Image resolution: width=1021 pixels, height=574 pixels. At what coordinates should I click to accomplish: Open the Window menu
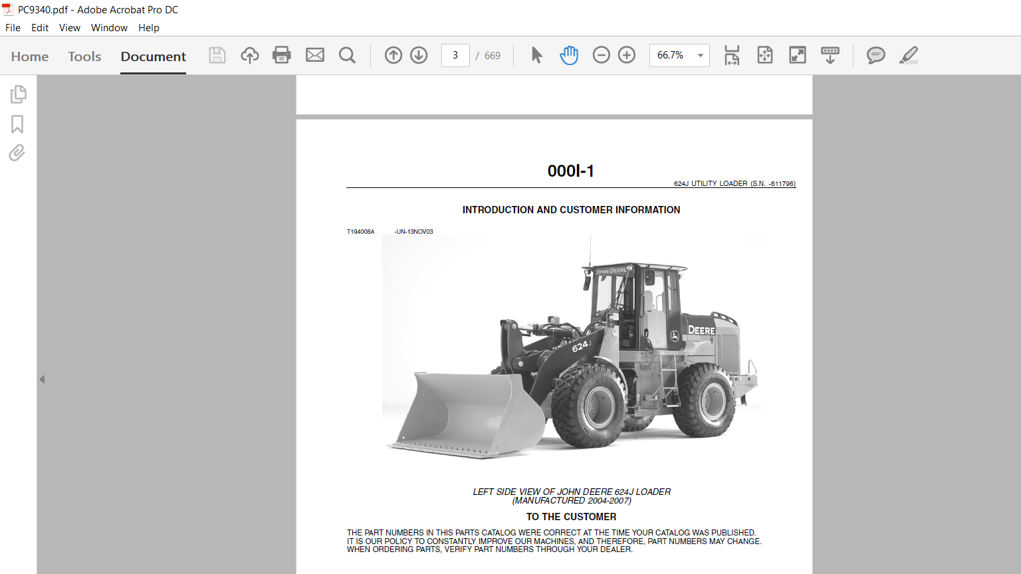click(x=109, y=28)
